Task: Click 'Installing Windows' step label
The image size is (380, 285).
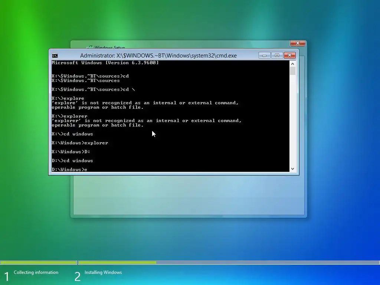Action: [x=103, y=272]
